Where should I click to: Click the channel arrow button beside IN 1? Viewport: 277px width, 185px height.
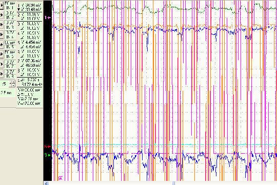(2, 5)
